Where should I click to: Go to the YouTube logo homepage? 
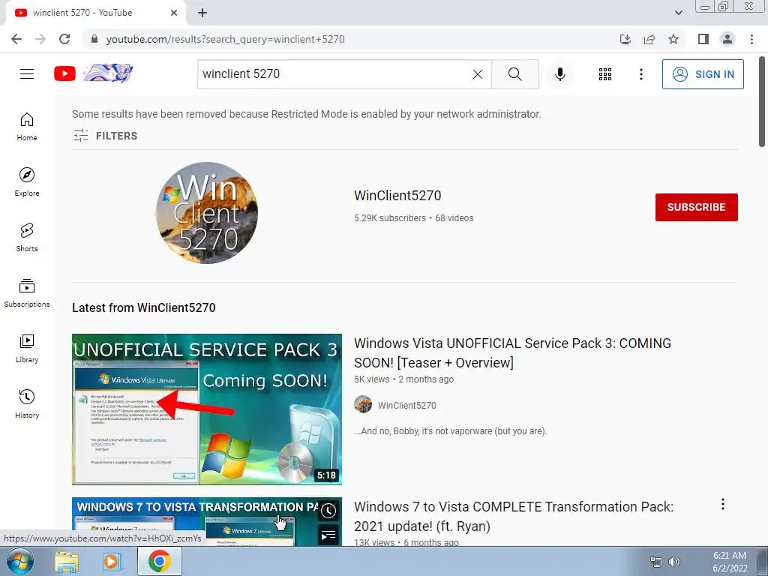point(93,73)
